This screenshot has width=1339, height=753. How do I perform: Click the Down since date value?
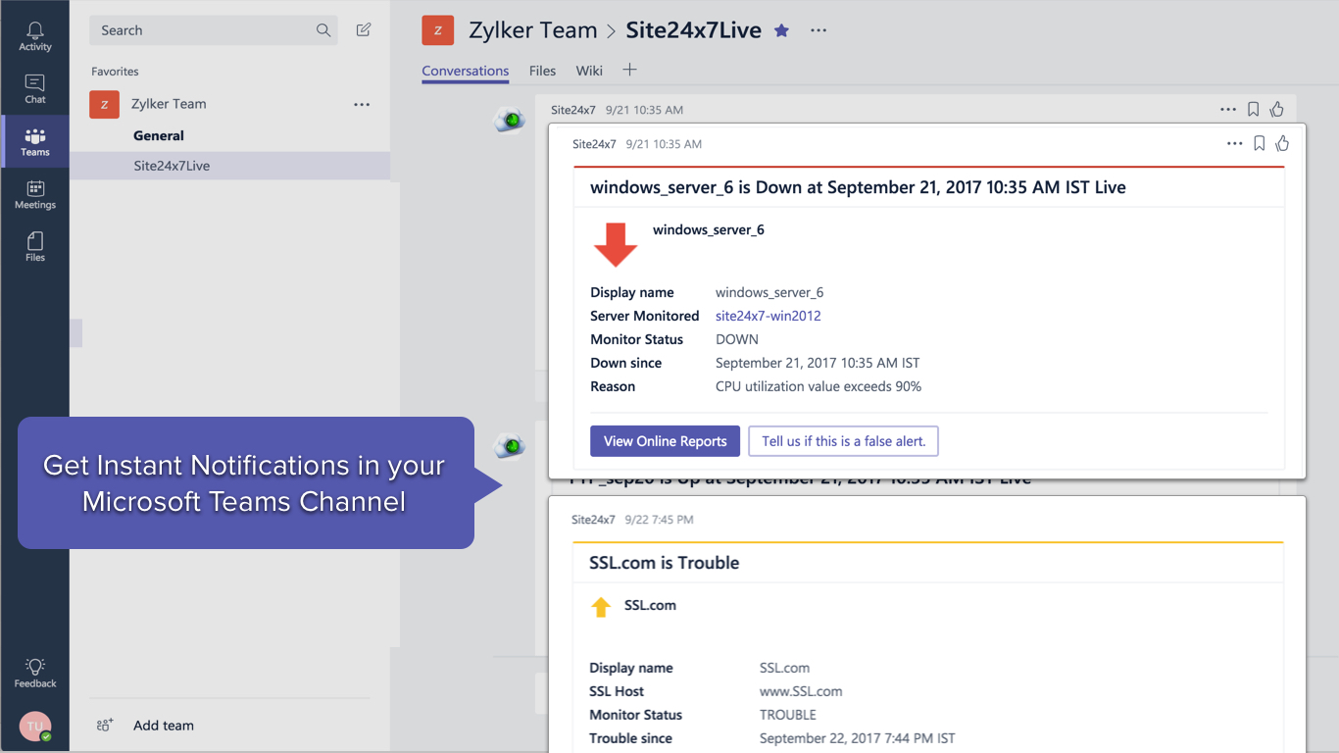(x=818, y=363)
